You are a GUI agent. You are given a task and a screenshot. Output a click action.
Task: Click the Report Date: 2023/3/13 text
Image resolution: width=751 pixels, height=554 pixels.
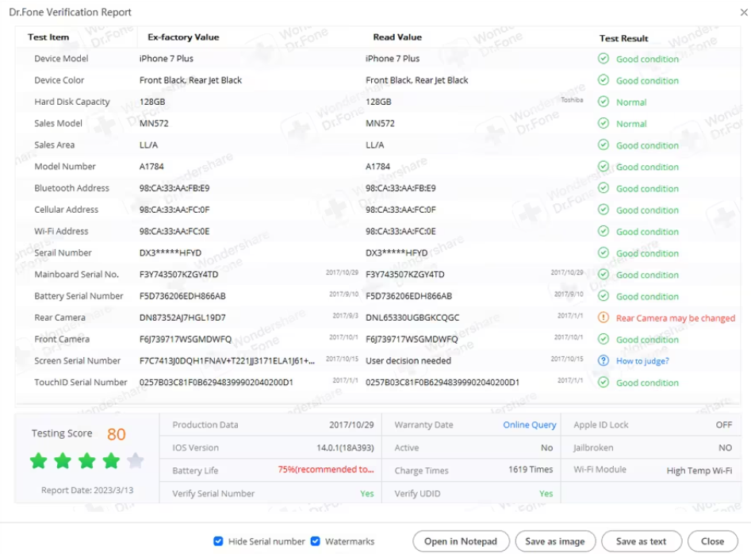pos(87,491)
